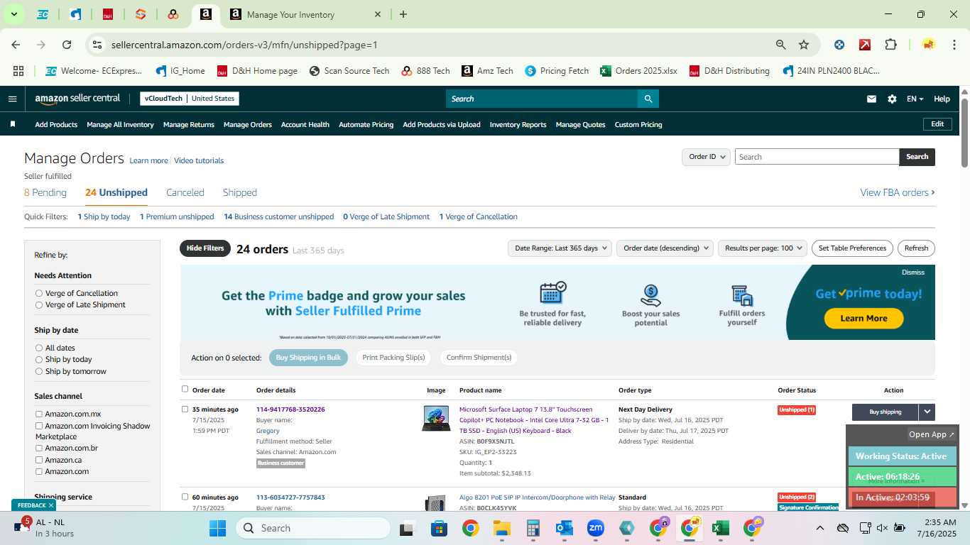Bookmark this page with star icon
Viewport: 970px width, 545px height.
804,45
